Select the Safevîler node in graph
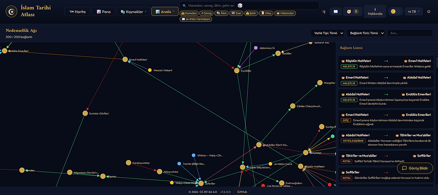 201,183
